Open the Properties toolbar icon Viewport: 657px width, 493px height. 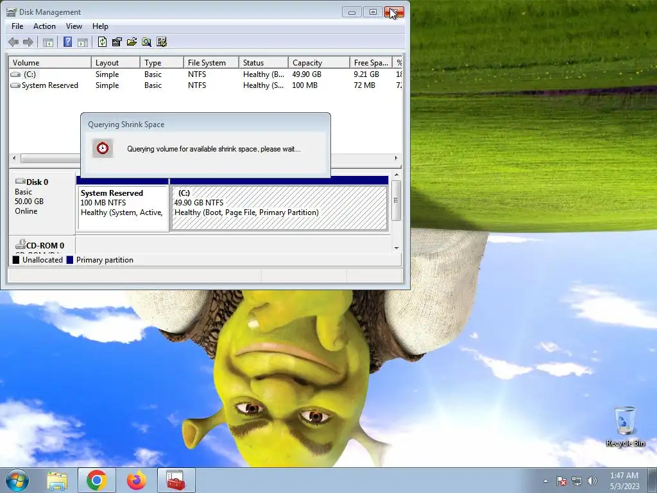click(x=117, y=42)
